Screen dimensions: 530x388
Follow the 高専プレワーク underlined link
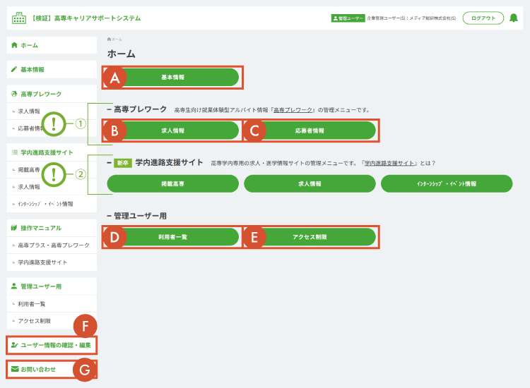click(293, 110)
